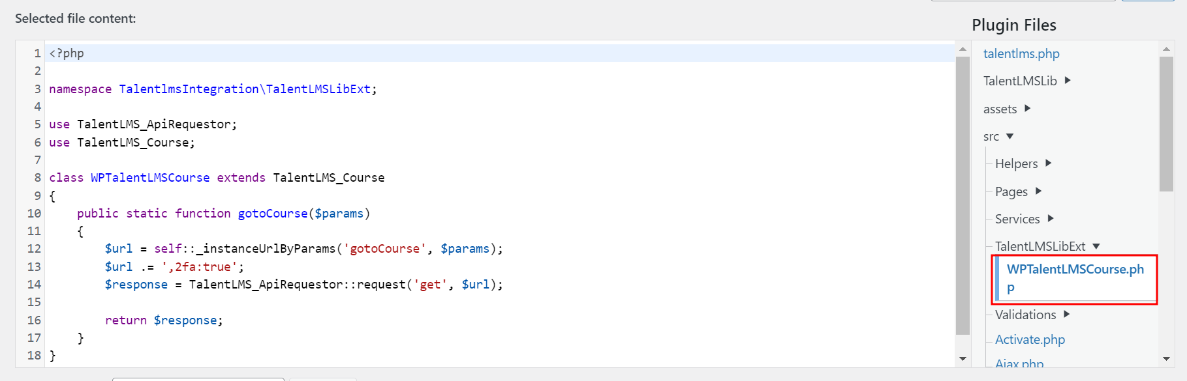Expand the Helpers folder arrow

(x=1048, y=163)
